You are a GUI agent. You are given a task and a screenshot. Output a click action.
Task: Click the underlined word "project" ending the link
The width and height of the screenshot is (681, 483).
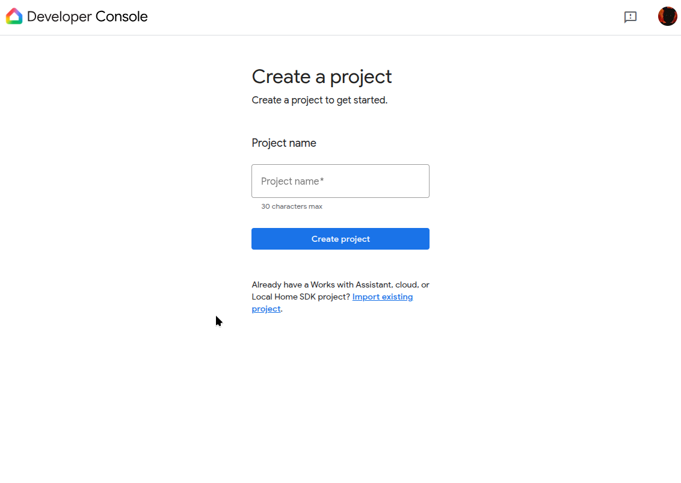[x=266, y=309]
